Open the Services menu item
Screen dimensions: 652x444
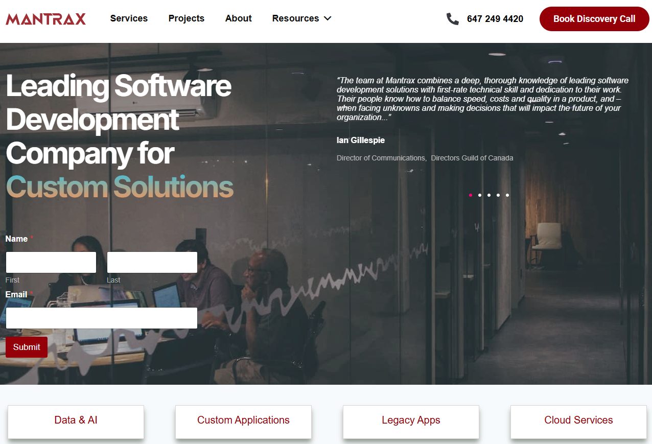(129, 18)
